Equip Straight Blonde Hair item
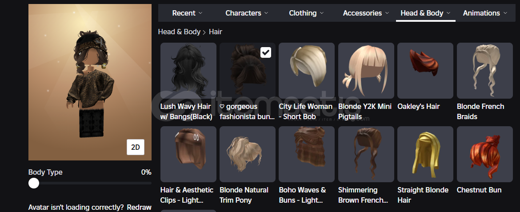The image size is (520, 212). click(425, 154)
